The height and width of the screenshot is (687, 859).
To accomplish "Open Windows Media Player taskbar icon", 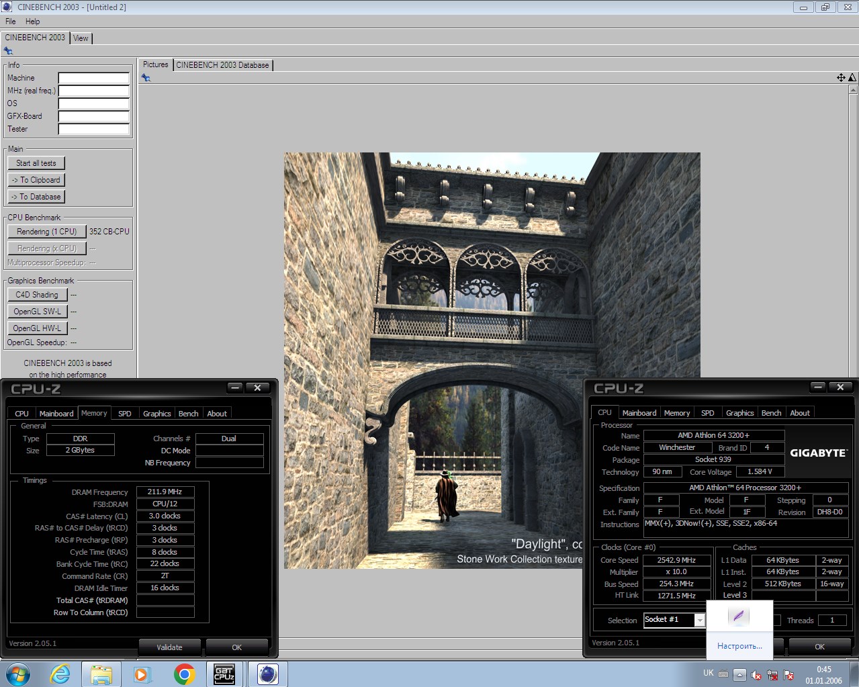I will (x=142, y=674).
